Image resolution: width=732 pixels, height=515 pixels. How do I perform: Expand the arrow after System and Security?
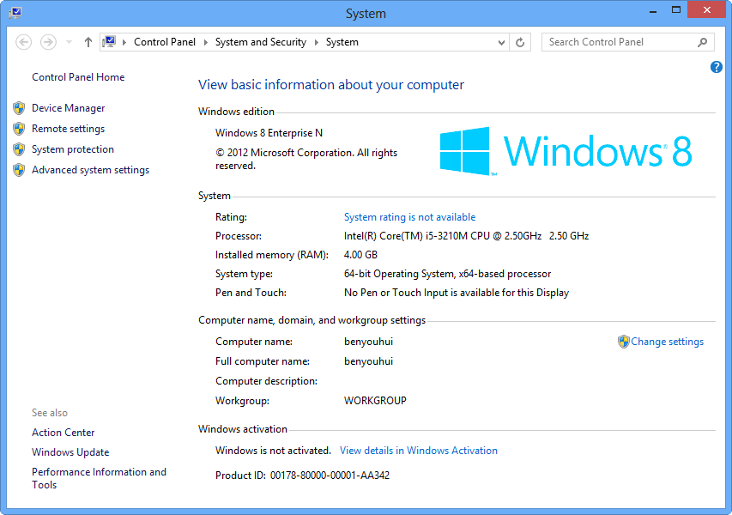316,42
